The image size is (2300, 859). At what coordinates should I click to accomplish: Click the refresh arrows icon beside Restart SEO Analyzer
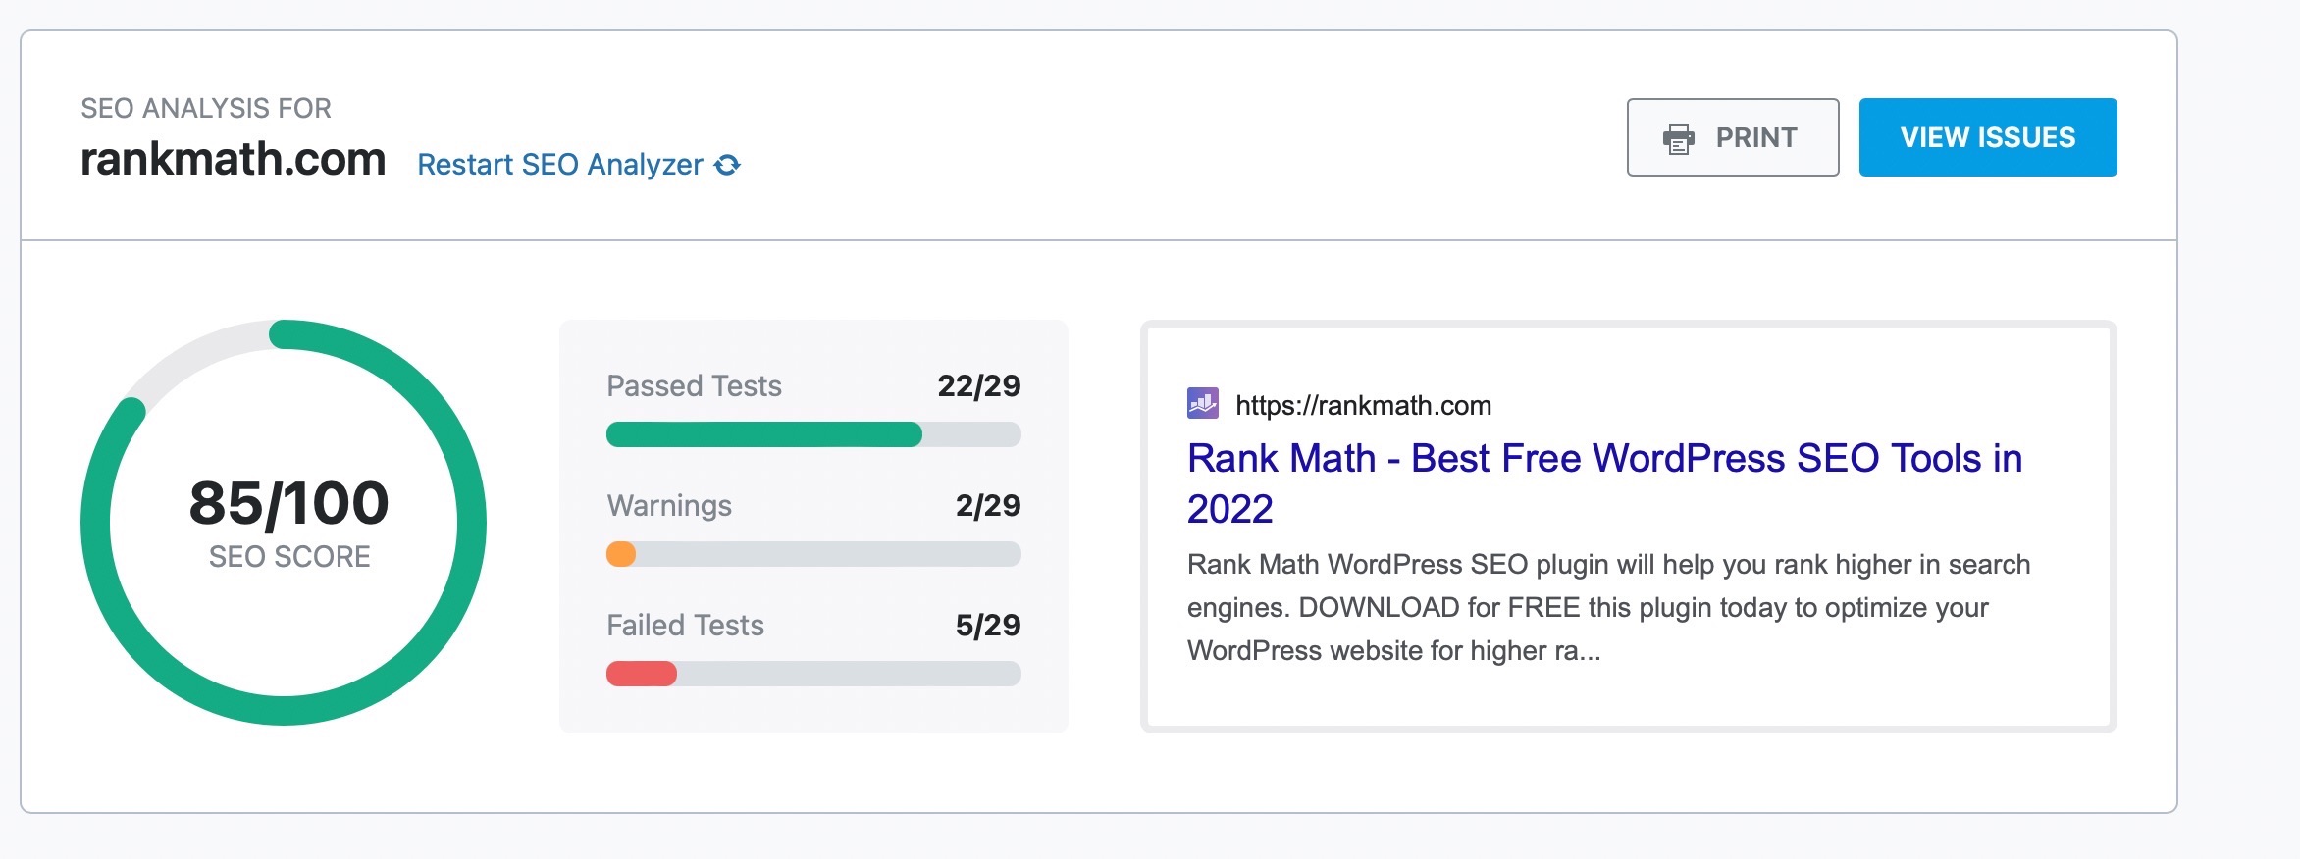click(727, 165)
